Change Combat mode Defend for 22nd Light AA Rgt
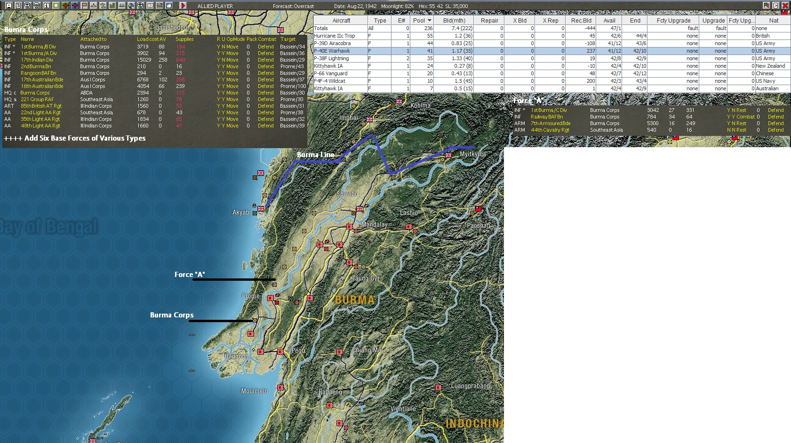This screenshot has height=443, width=791. coord(266,112)
